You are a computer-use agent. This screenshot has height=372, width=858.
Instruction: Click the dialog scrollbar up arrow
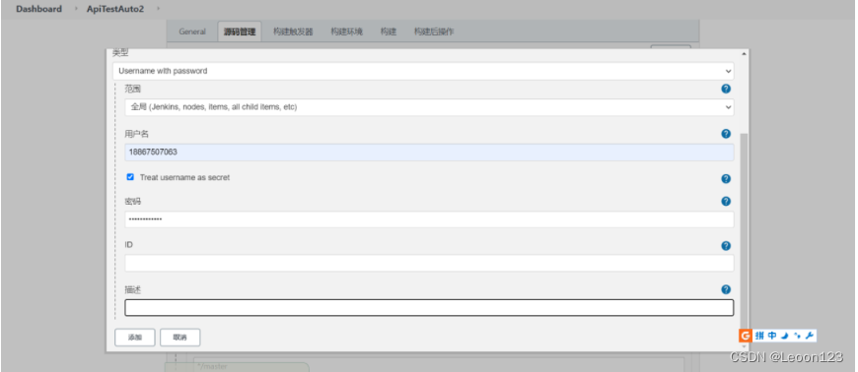(743, 54)
